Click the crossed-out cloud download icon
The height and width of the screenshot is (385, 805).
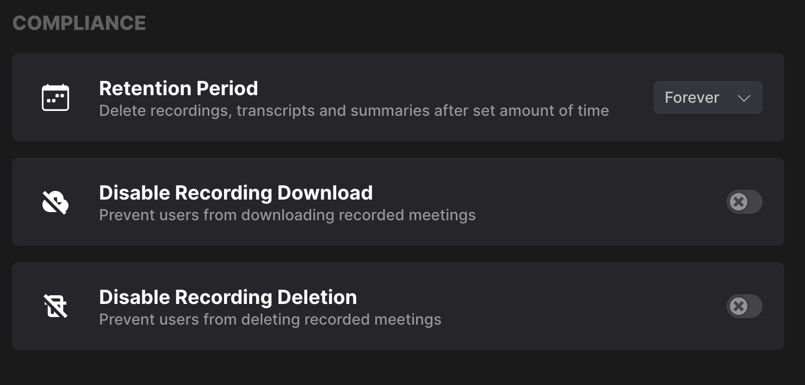[55, 202]
